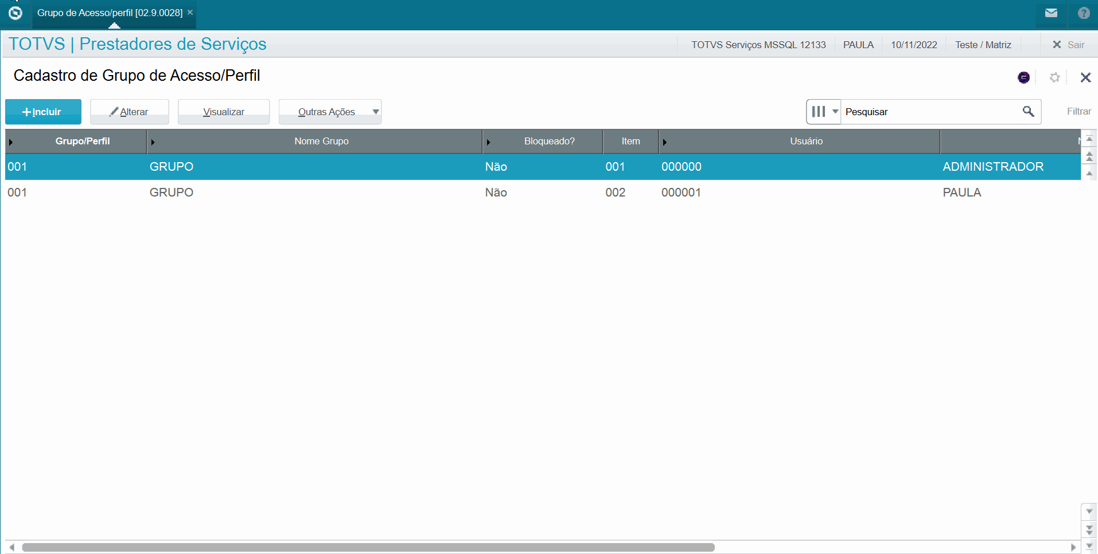This screenshot has height=554, width=1098.
Task: Click the magnifying glass search icon
Action: click(1028, 112)
